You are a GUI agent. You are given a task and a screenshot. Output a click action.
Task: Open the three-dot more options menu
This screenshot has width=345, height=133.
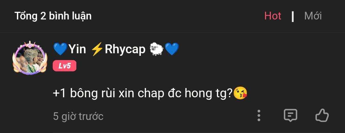click(259, 115)
